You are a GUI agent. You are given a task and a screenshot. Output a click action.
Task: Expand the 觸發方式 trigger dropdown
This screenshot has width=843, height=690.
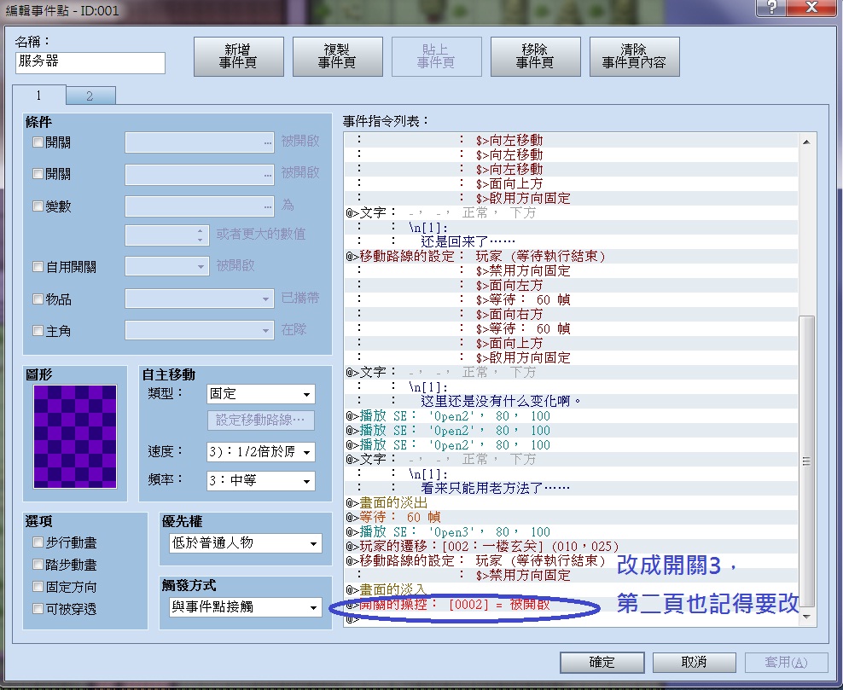point(245,607)
